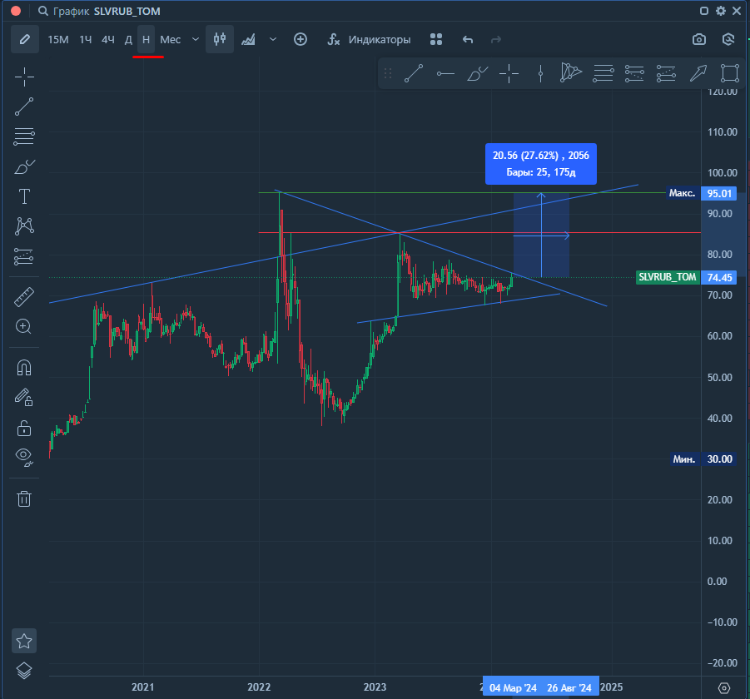Viewport: 750px width, 699px height.
Task: Click the 2022 label on time axis
Action: 259,687
